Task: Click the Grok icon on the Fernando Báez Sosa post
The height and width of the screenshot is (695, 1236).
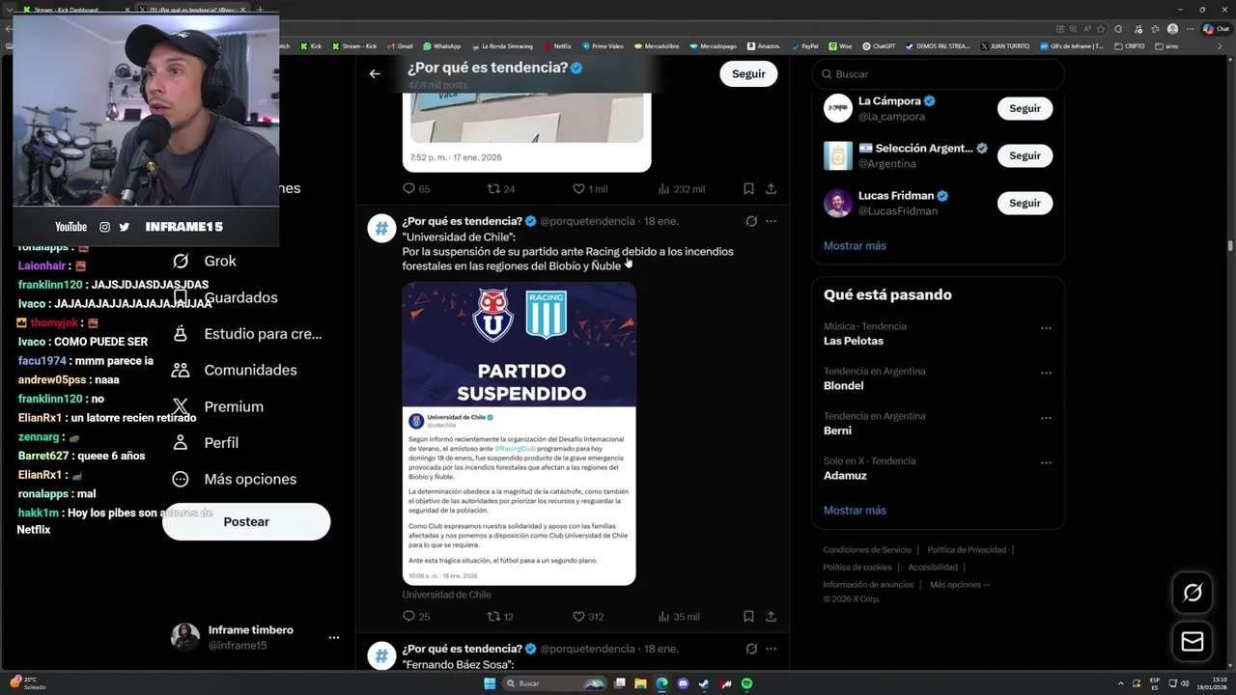Action: tap(751, 649)
